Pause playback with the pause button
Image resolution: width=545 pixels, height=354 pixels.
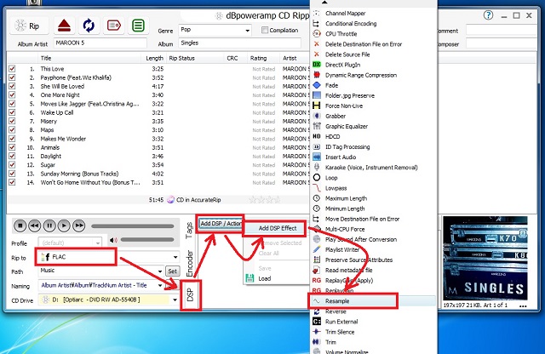click(49, 226)
